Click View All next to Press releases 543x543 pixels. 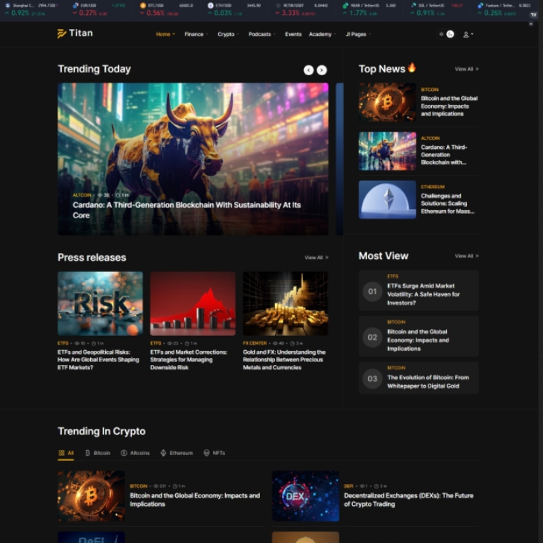pos(317,258)
